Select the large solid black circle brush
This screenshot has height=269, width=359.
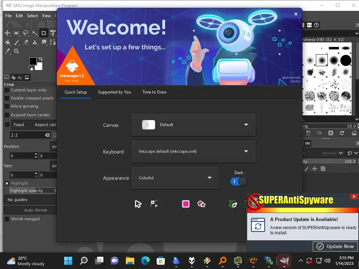[346, 60]
